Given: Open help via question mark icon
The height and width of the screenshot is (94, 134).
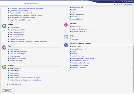Looking at the screenshot, I should pos(119,2).
